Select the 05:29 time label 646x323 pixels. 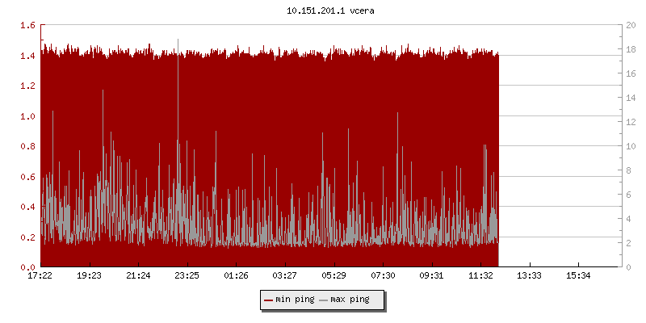(x=334, y=275)
